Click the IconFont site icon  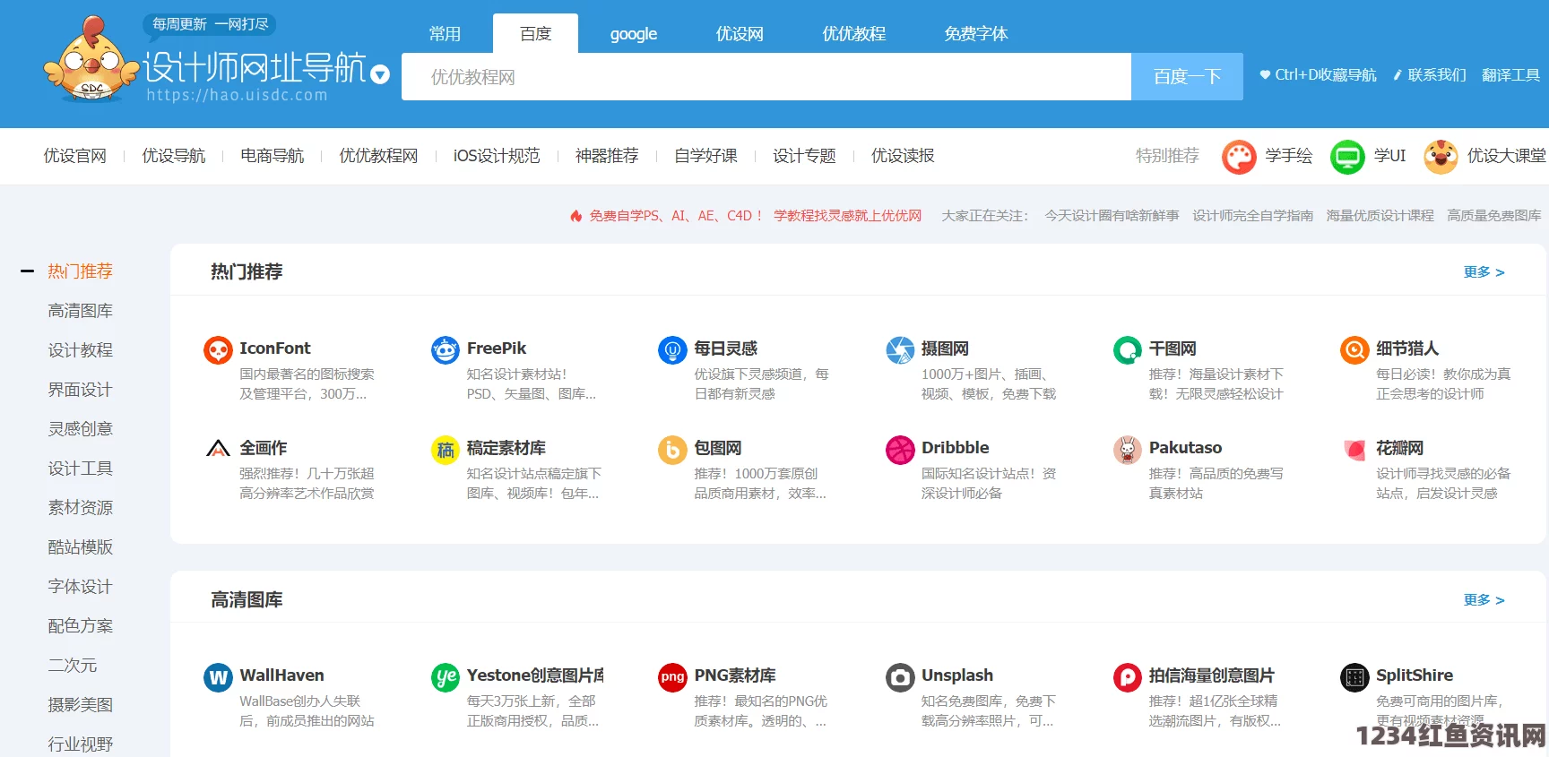pyautogui.click(x=218, y=350)
